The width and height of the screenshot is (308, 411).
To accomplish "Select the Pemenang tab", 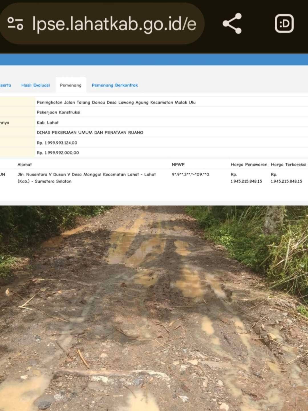I will click(71, 85).
